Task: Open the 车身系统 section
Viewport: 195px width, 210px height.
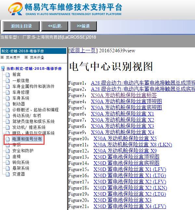Action: tap(21, 98)
